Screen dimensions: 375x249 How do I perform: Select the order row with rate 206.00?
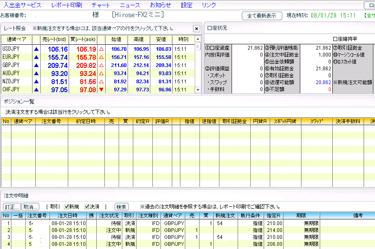(188, 244)
